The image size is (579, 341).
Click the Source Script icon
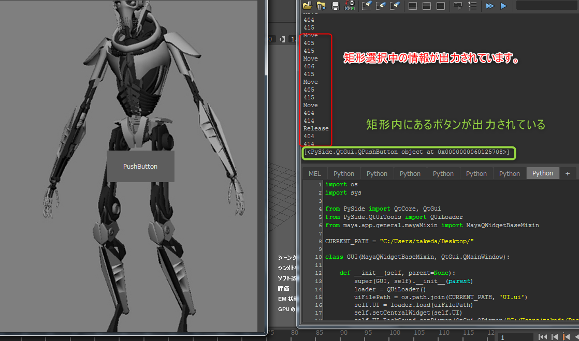click(321, 6)
